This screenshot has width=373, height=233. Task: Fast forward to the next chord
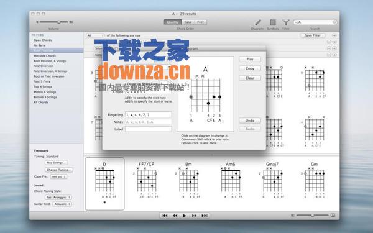tap(195, 216)
